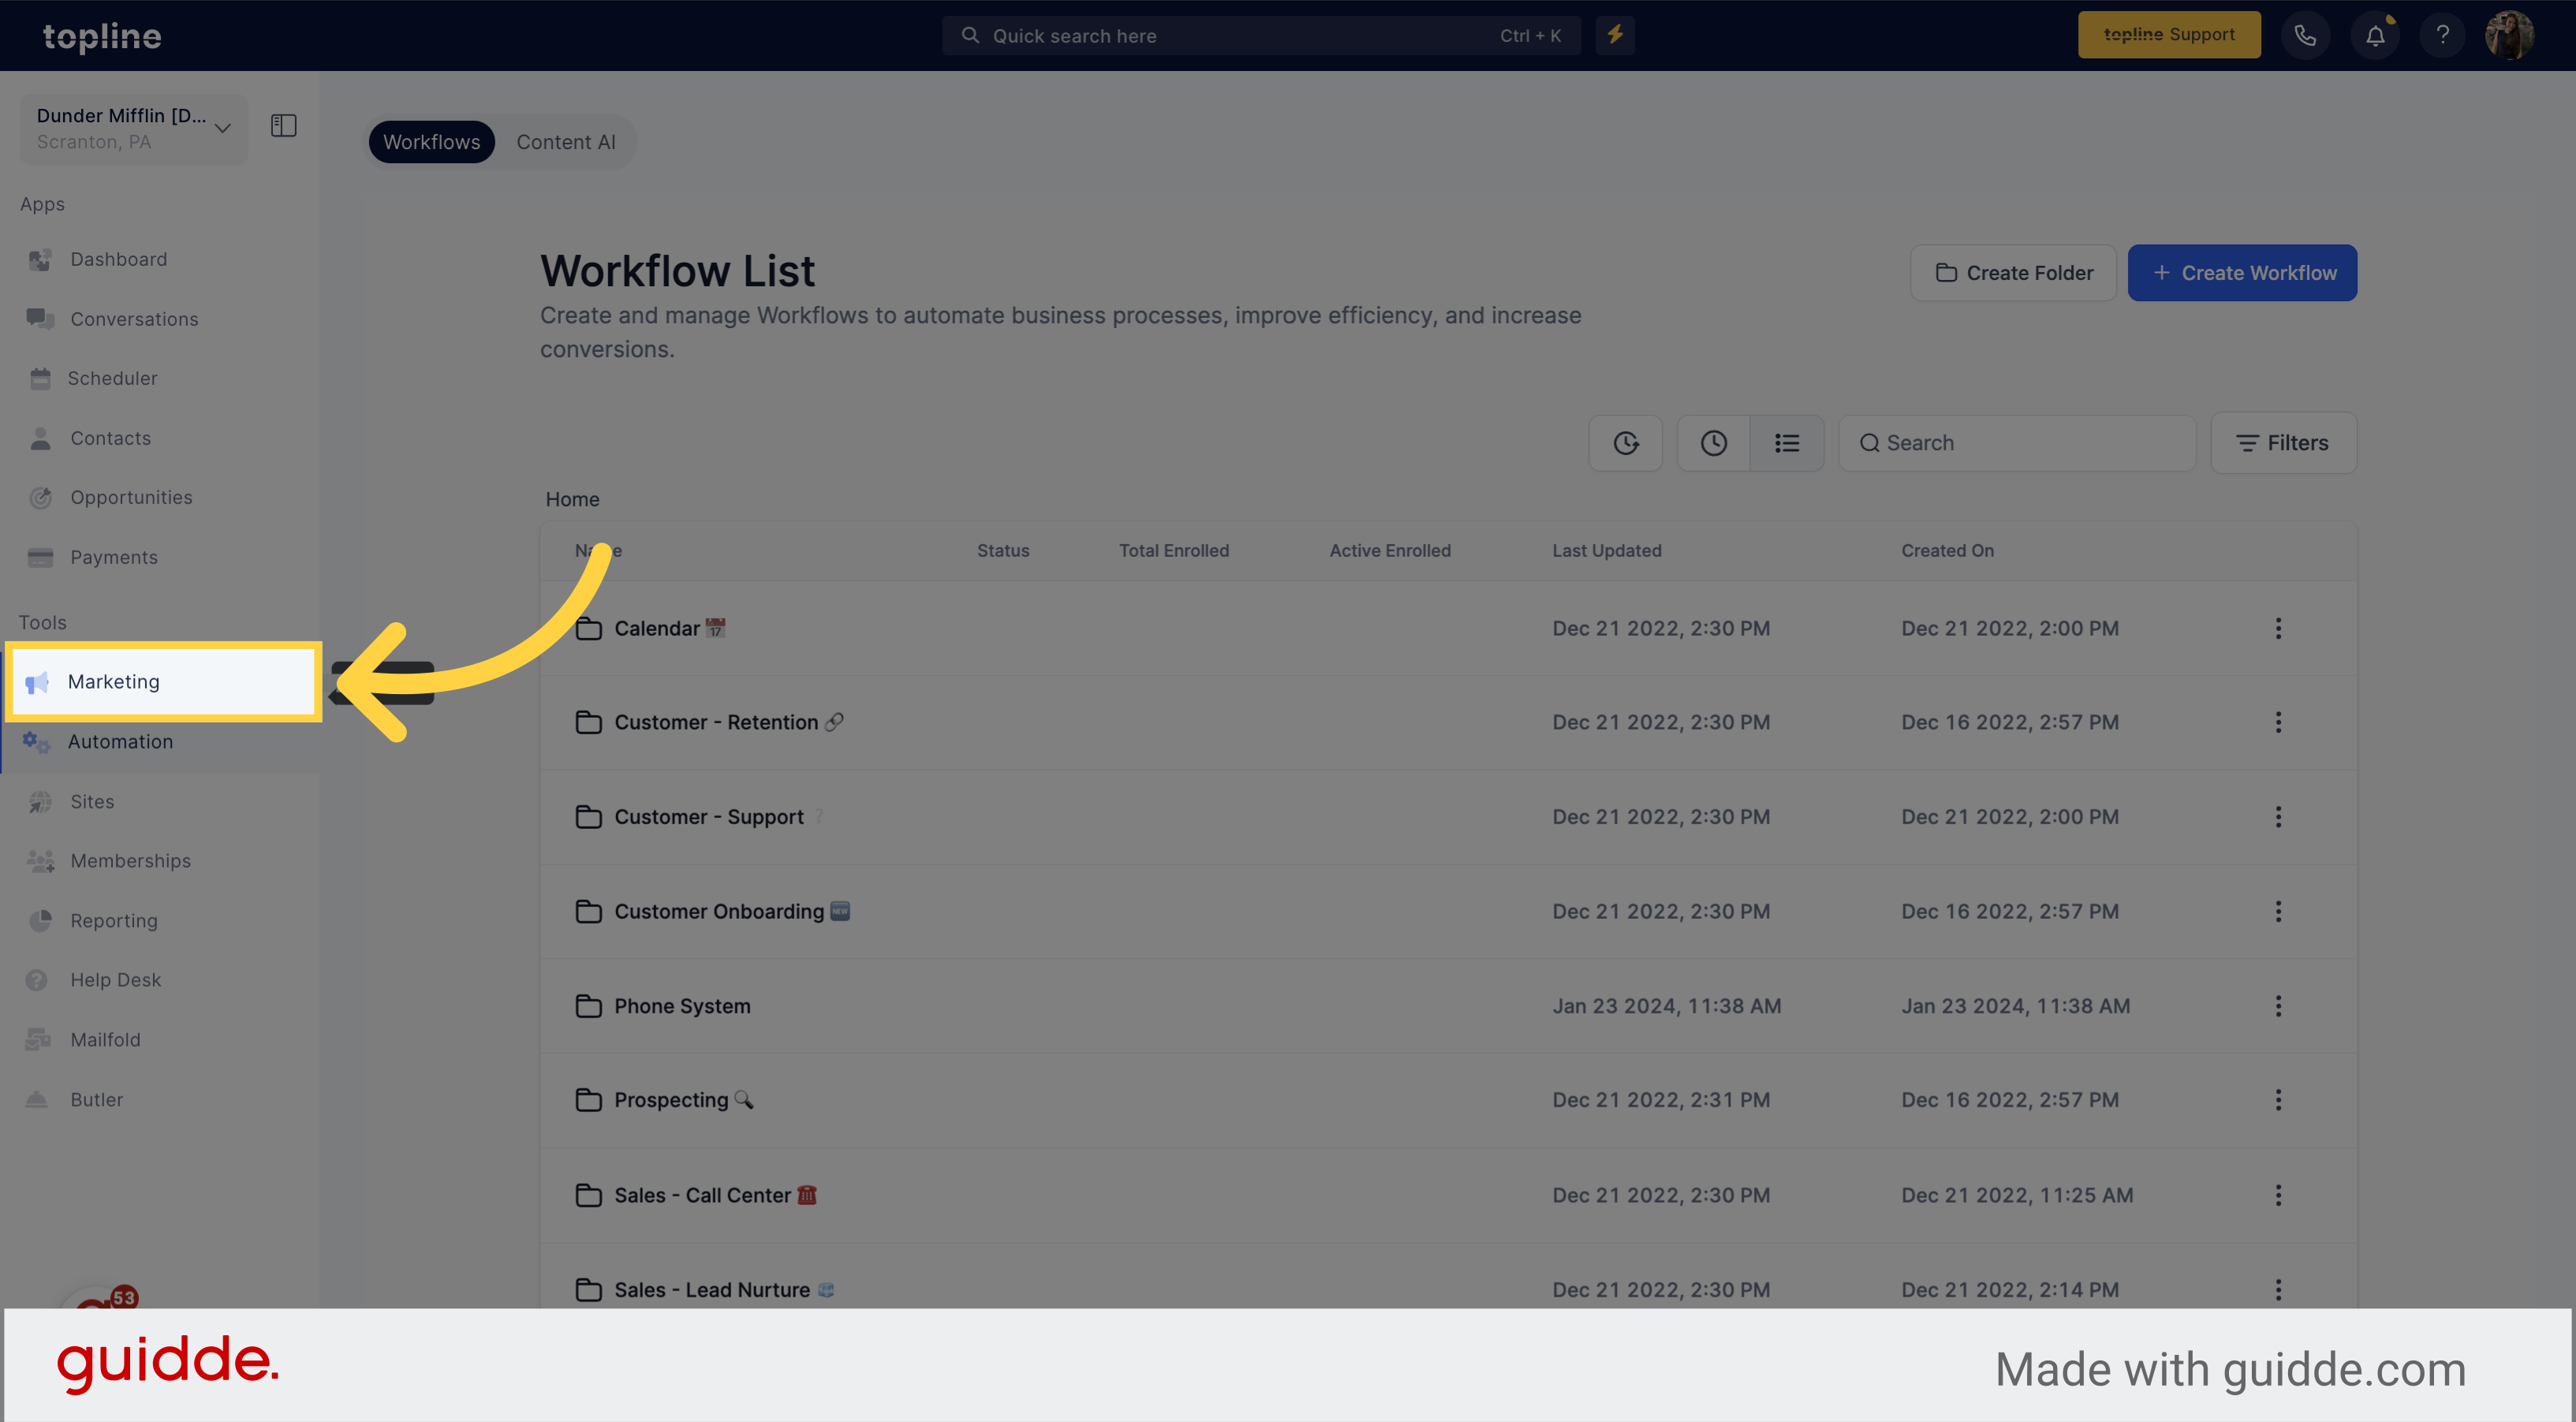The height and width of the screenshot is (1422, 2576).
Task: Click the Reporting icon
Action: [x=40, y=920]
